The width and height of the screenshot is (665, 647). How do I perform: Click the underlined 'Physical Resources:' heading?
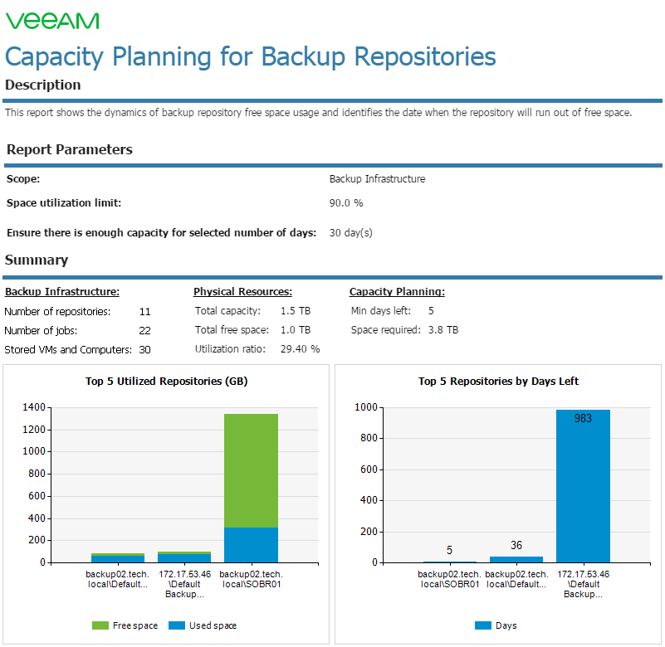pyautogui.click(x=243, y=291)
